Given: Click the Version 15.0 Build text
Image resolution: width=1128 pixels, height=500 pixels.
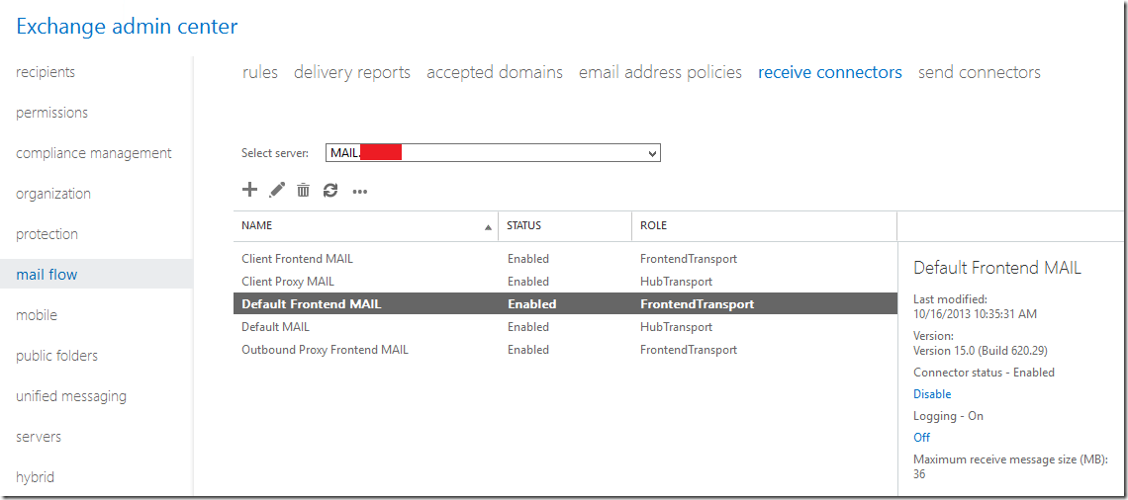Looking at the screenshot, I should [981, 352].
